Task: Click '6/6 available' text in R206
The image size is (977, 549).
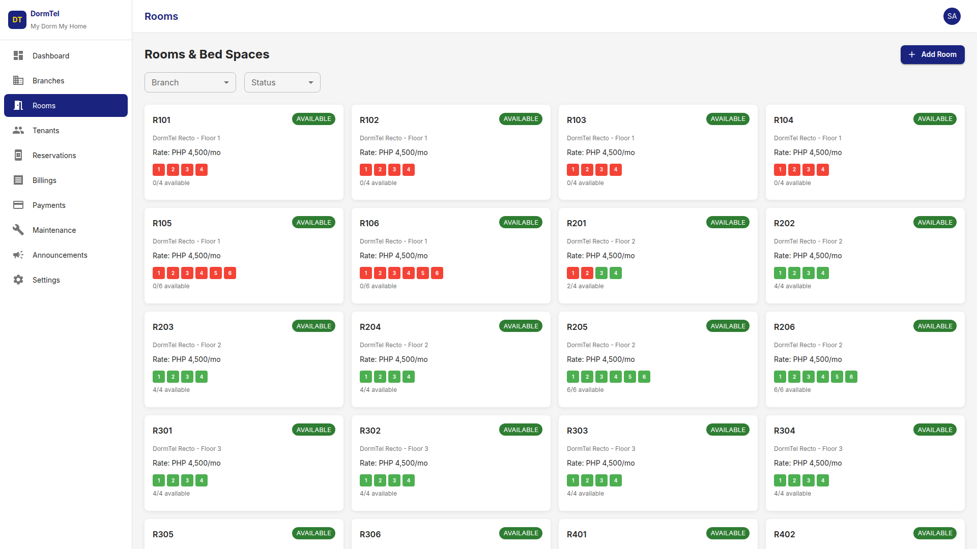Action: point(792,390)
